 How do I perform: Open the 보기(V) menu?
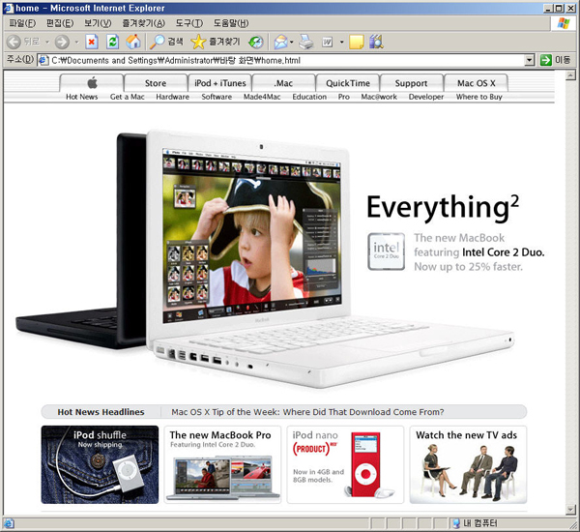(98, 23)
